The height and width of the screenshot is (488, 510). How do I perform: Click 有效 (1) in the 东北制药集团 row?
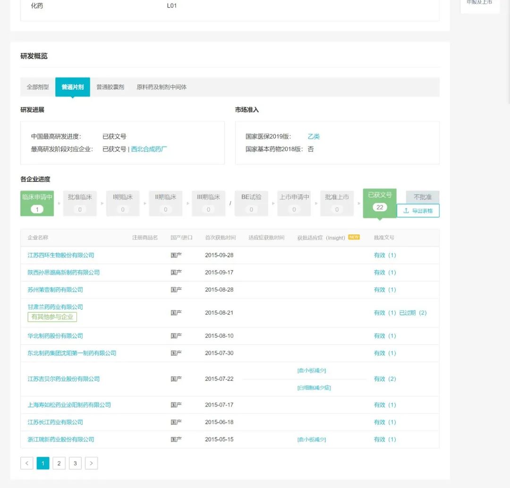[x=385, y=353]
